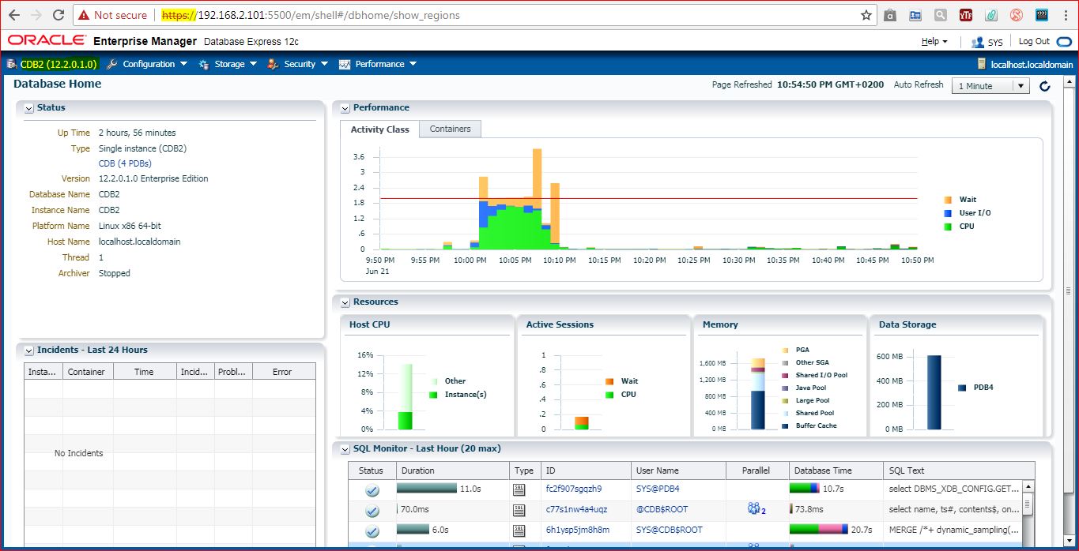Collapse the Performance section
1079x551 pixels.
point(345,108)
